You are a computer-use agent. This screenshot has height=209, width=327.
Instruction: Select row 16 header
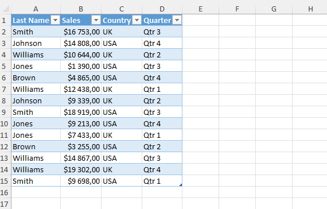(x=4, y=193)
